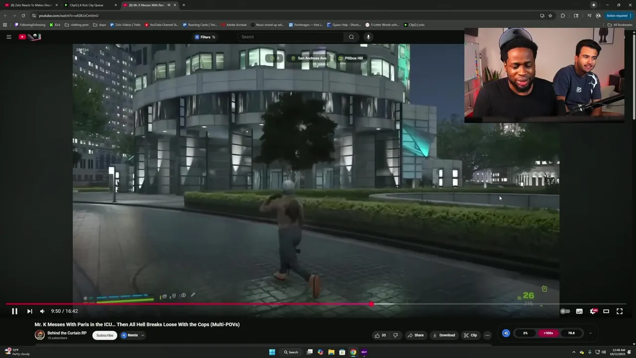This screenshot has width=636, height=358.
Task: Open Zolo Videos Trello bookmark
Action: click(125, 24)
